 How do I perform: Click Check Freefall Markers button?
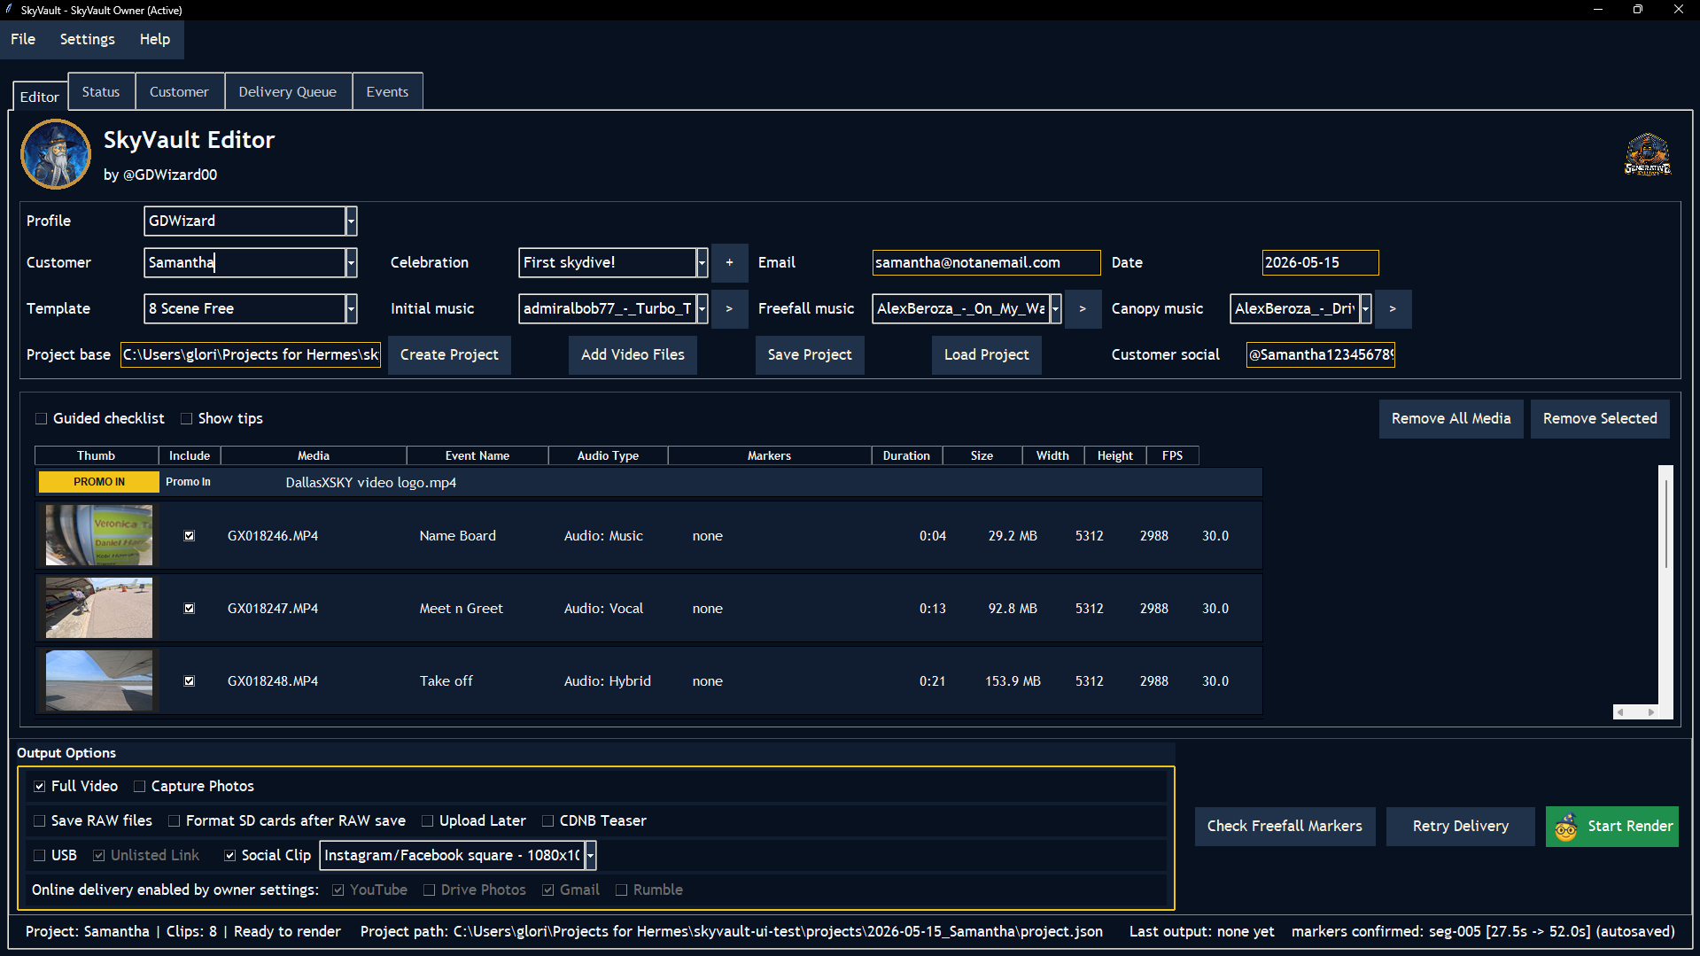coord(1285,826)
